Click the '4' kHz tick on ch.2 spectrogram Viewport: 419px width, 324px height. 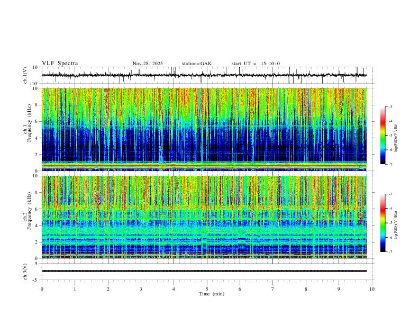37,226
